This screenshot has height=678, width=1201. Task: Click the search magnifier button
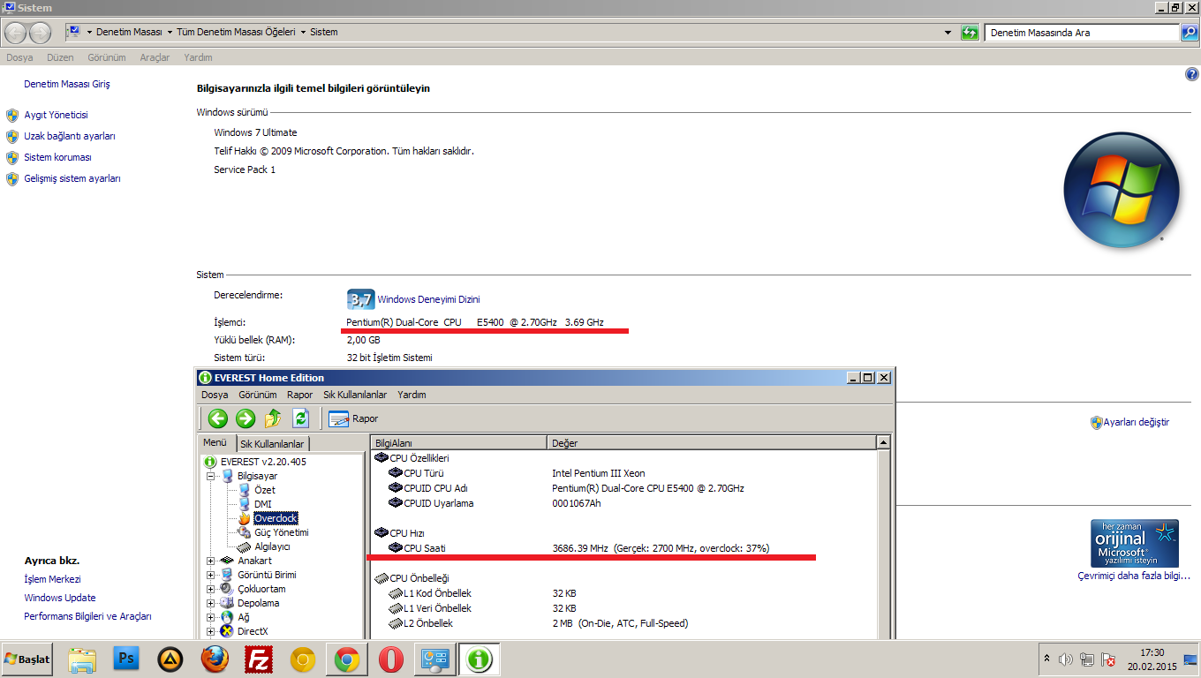pos(1189,33)
